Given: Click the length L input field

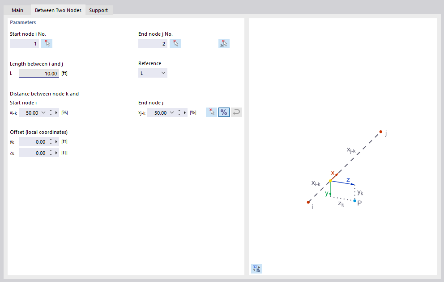Looking at the screenshot, I should click(x=38, y=73).
